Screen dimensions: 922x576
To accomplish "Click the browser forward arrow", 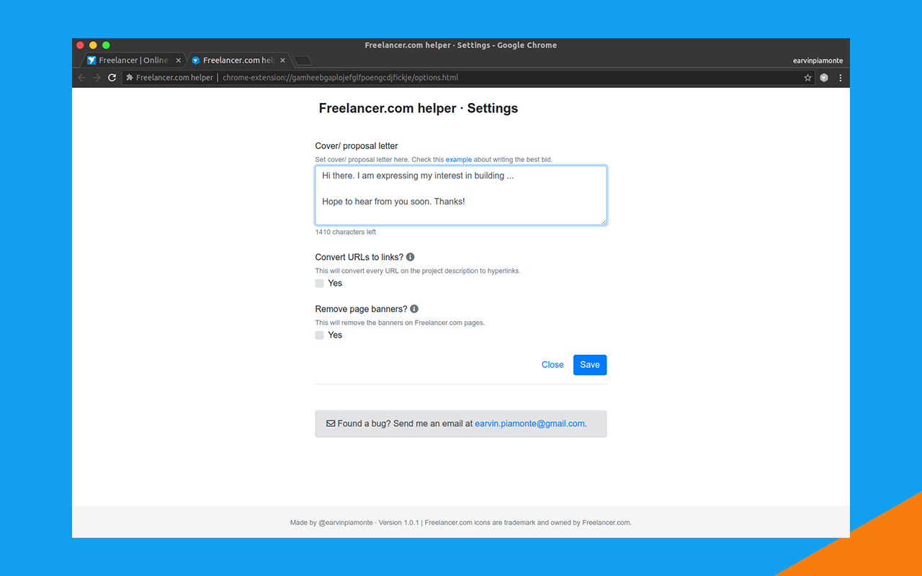I will tap(97, 78).
